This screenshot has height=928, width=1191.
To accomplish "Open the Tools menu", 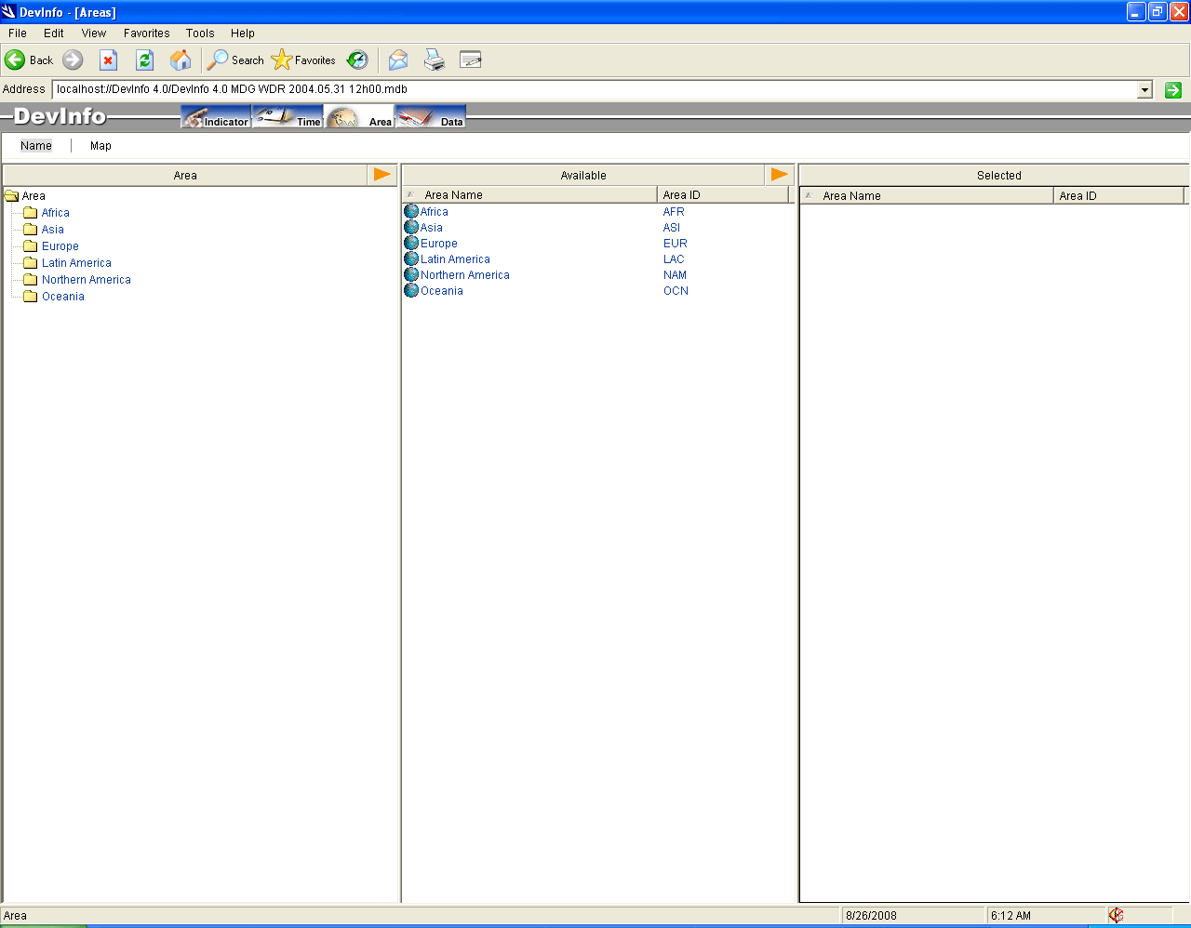I will [200, 33].
